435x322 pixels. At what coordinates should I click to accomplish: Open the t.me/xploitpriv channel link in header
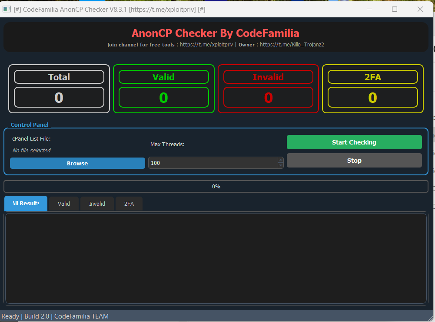tap(206, 45)
